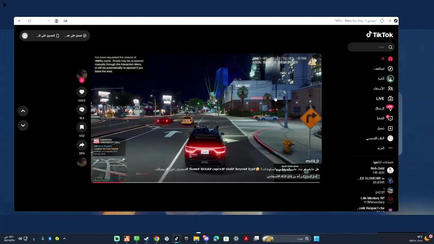
Task: Open the Explore compass icon
Action: pos(390,68)
